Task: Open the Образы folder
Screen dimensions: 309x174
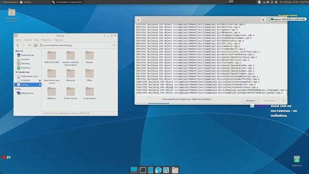Action: [x=52, y=93]
